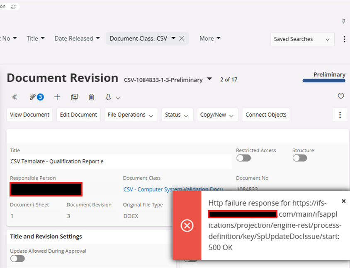350x268 pixels.
Task: Open the search bar three-dot options menu
Action: (x=345, y=39)
